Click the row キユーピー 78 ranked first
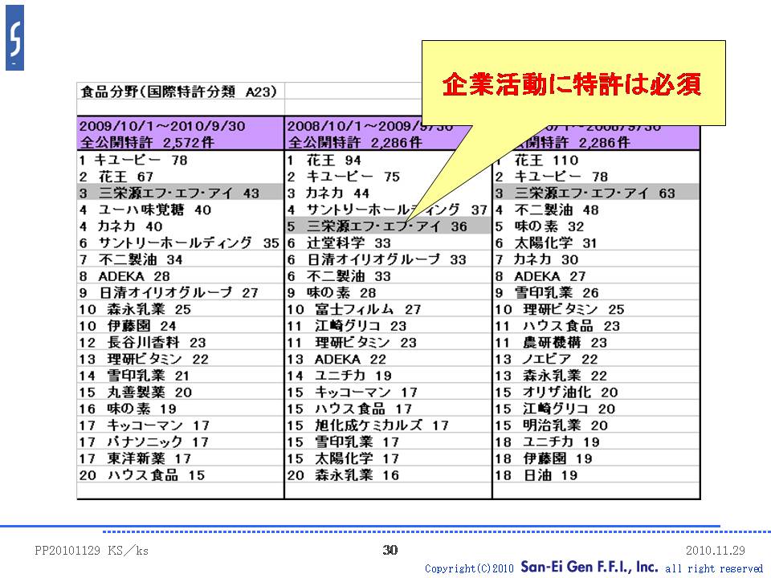This screenshot has width=771, height=578. [133, 160]
